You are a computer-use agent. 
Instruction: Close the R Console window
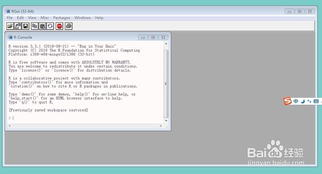pos(163,37)
